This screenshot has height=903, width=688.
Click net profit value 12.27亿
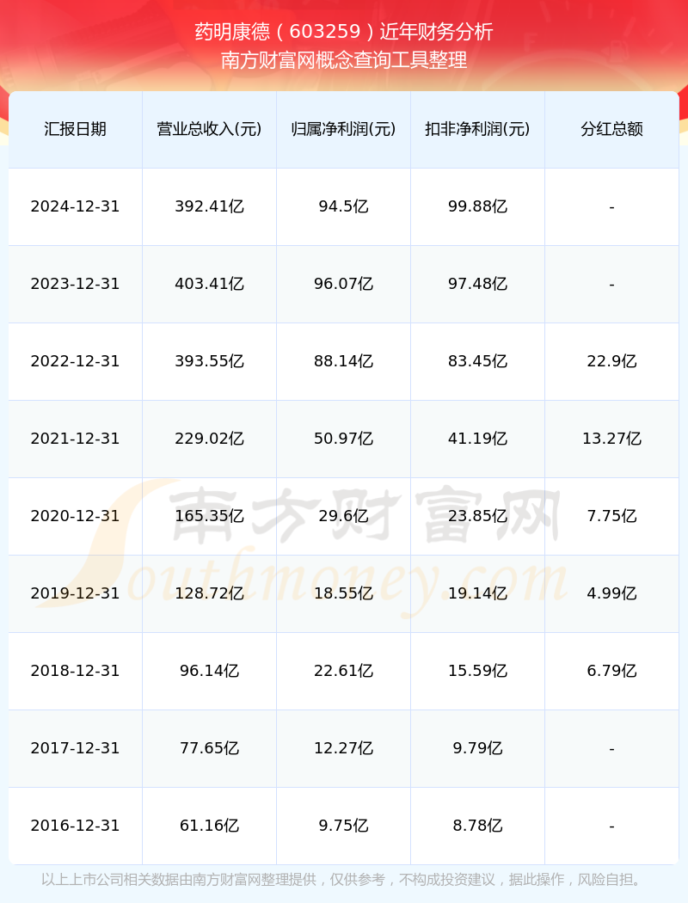point(344,749)
